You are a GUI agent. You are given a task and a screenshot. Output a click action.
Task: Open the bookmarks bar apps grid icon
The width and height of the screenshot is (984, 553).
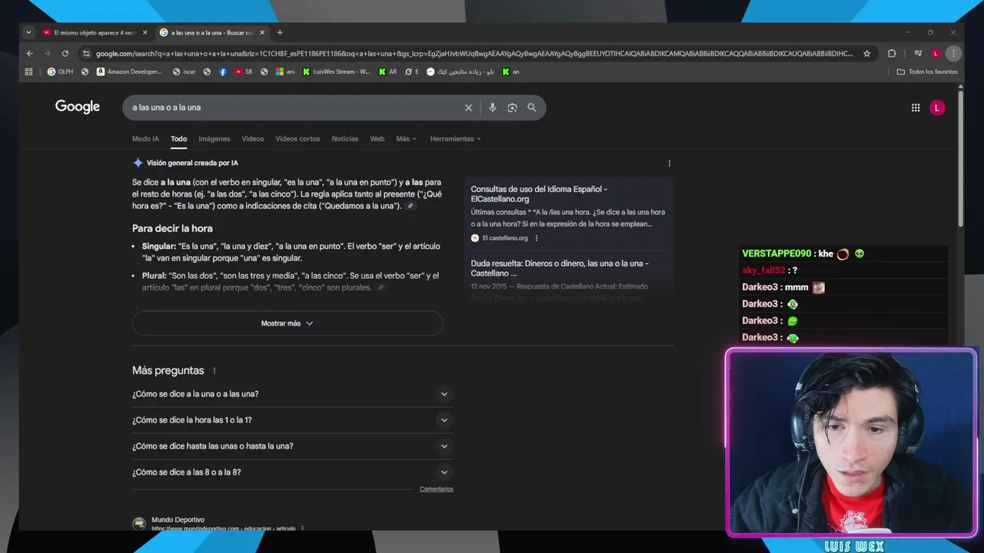tap(29, 71)
